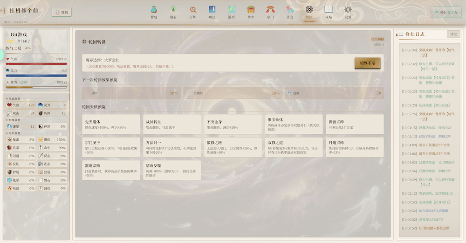The height and width of the screenshot is (243, 466).
Task: Click the 签到 daily check-in button
Action: pyautogui.click(x=62, y=13)
